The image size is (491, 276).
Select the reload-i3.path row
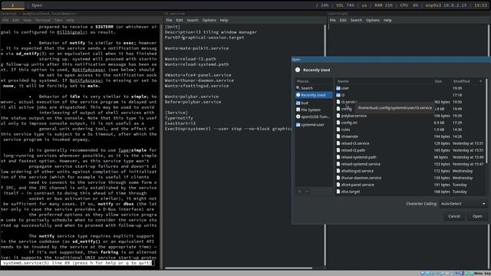click(410, 150)
